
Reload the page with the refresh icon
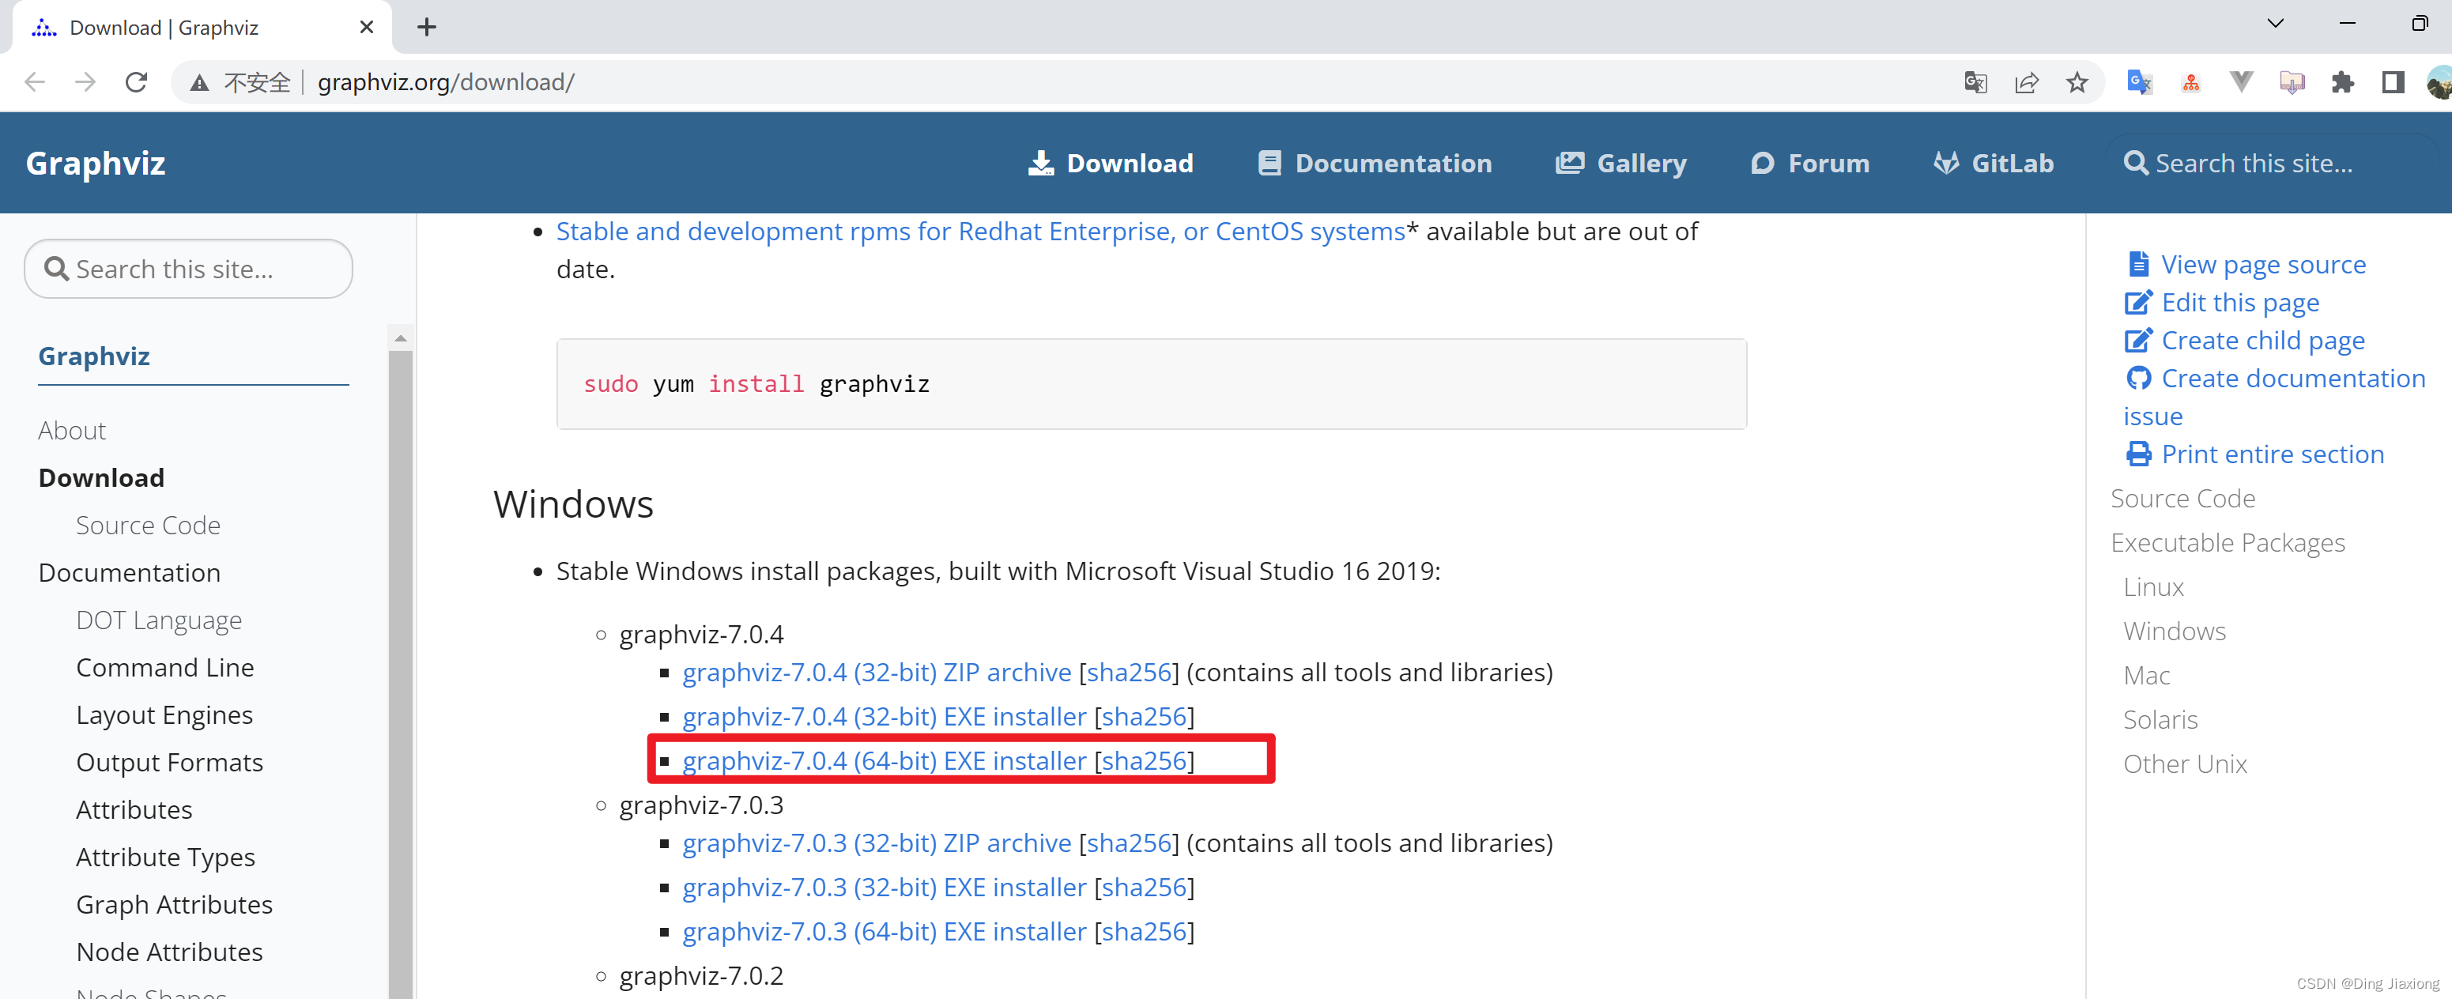click(x=136, y=83)
